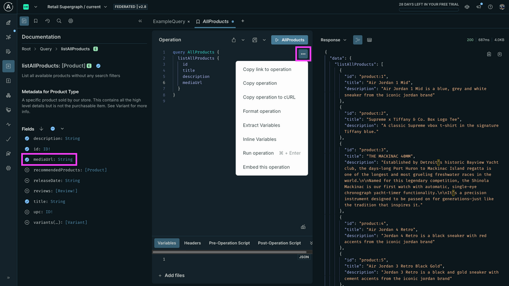Expand the bottom panel tabs chevron
The image size is (509, 286).
311,243
